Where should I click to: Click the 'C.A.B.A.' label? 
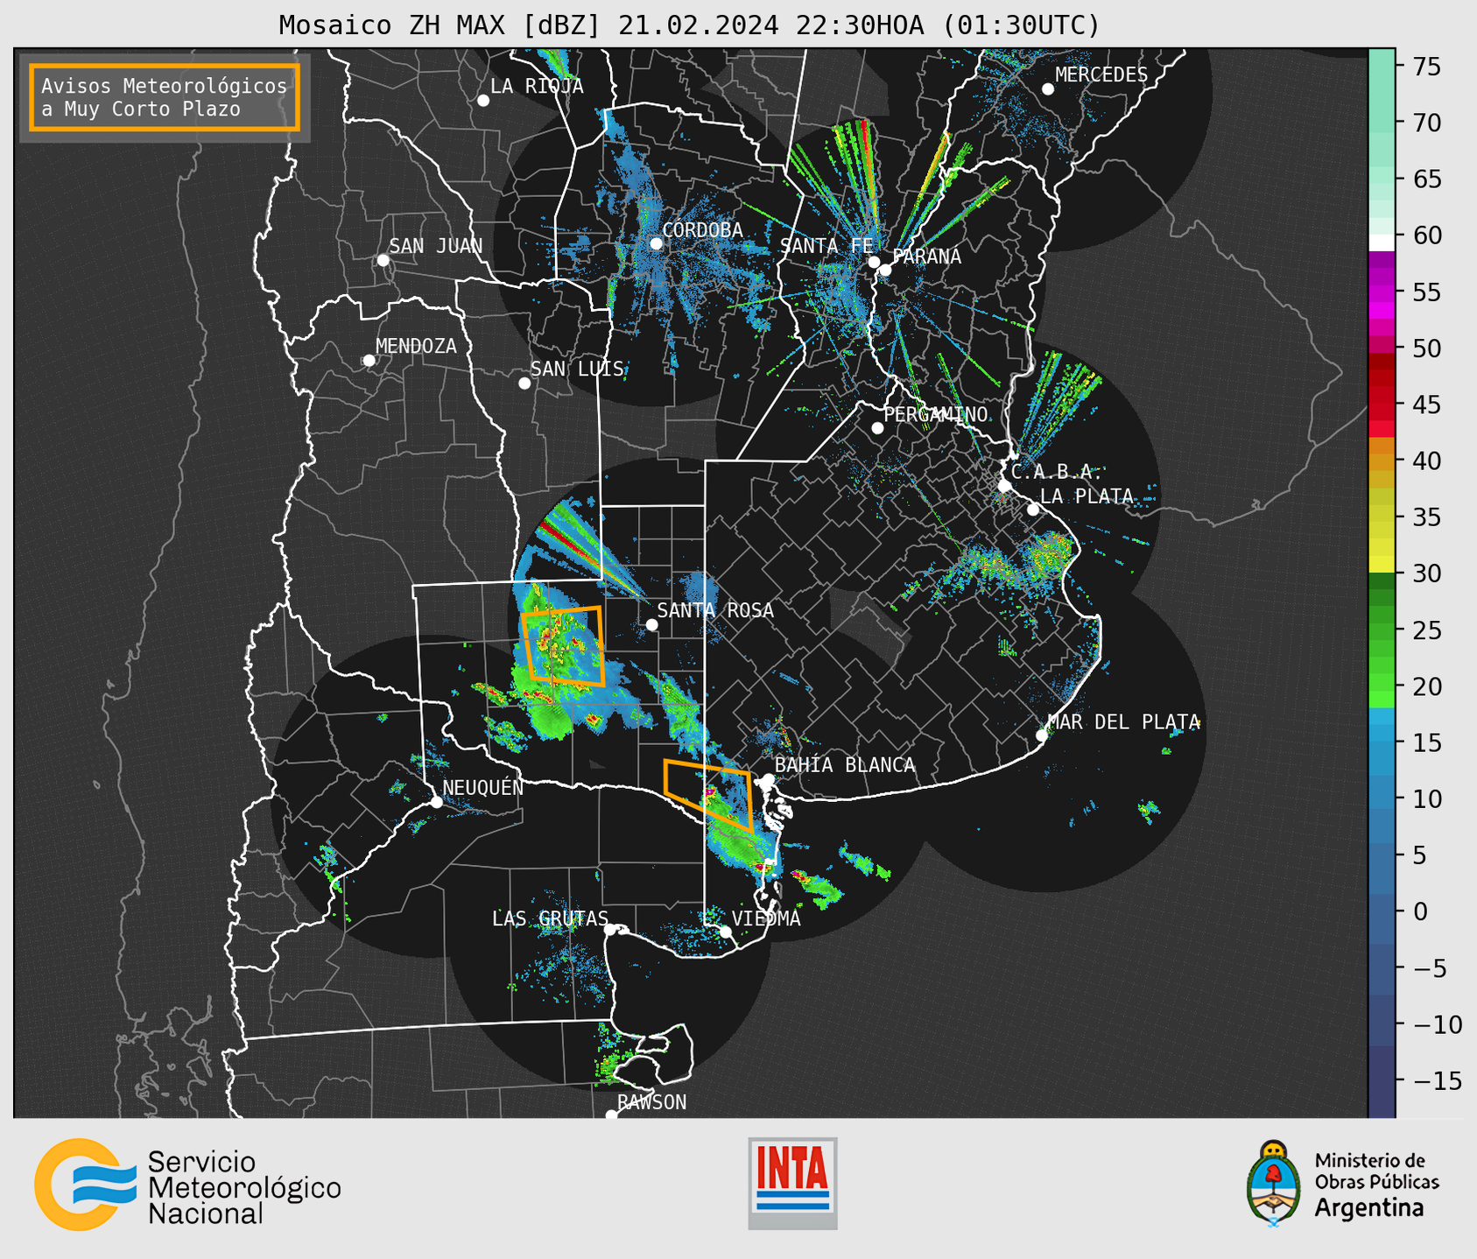point(1056,472)
